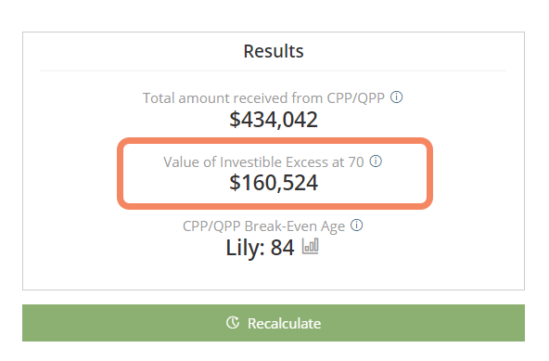Click the green Recalculate button
This screenshot has width=549, height=361.
click(x=274, y=323)
